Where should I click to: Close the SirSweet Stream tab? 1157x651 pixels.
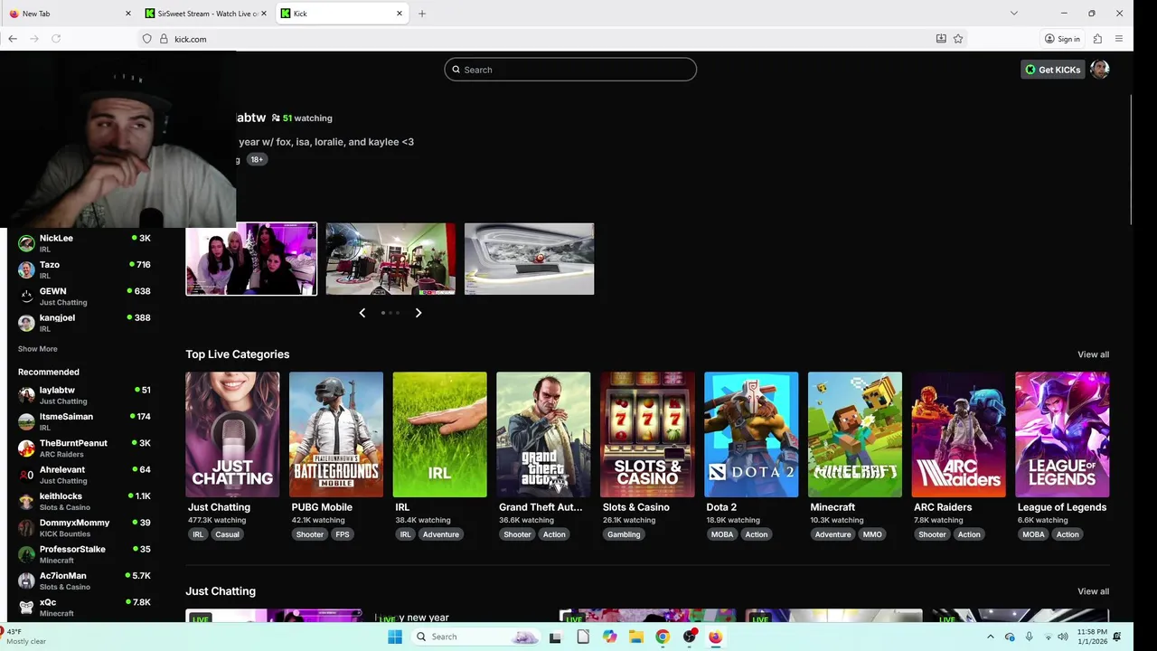(264, 14)
